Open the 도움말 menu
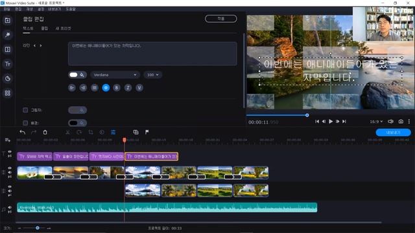This screenshot has width=415, height=233. pyautogui.click(x=71, y=9)
